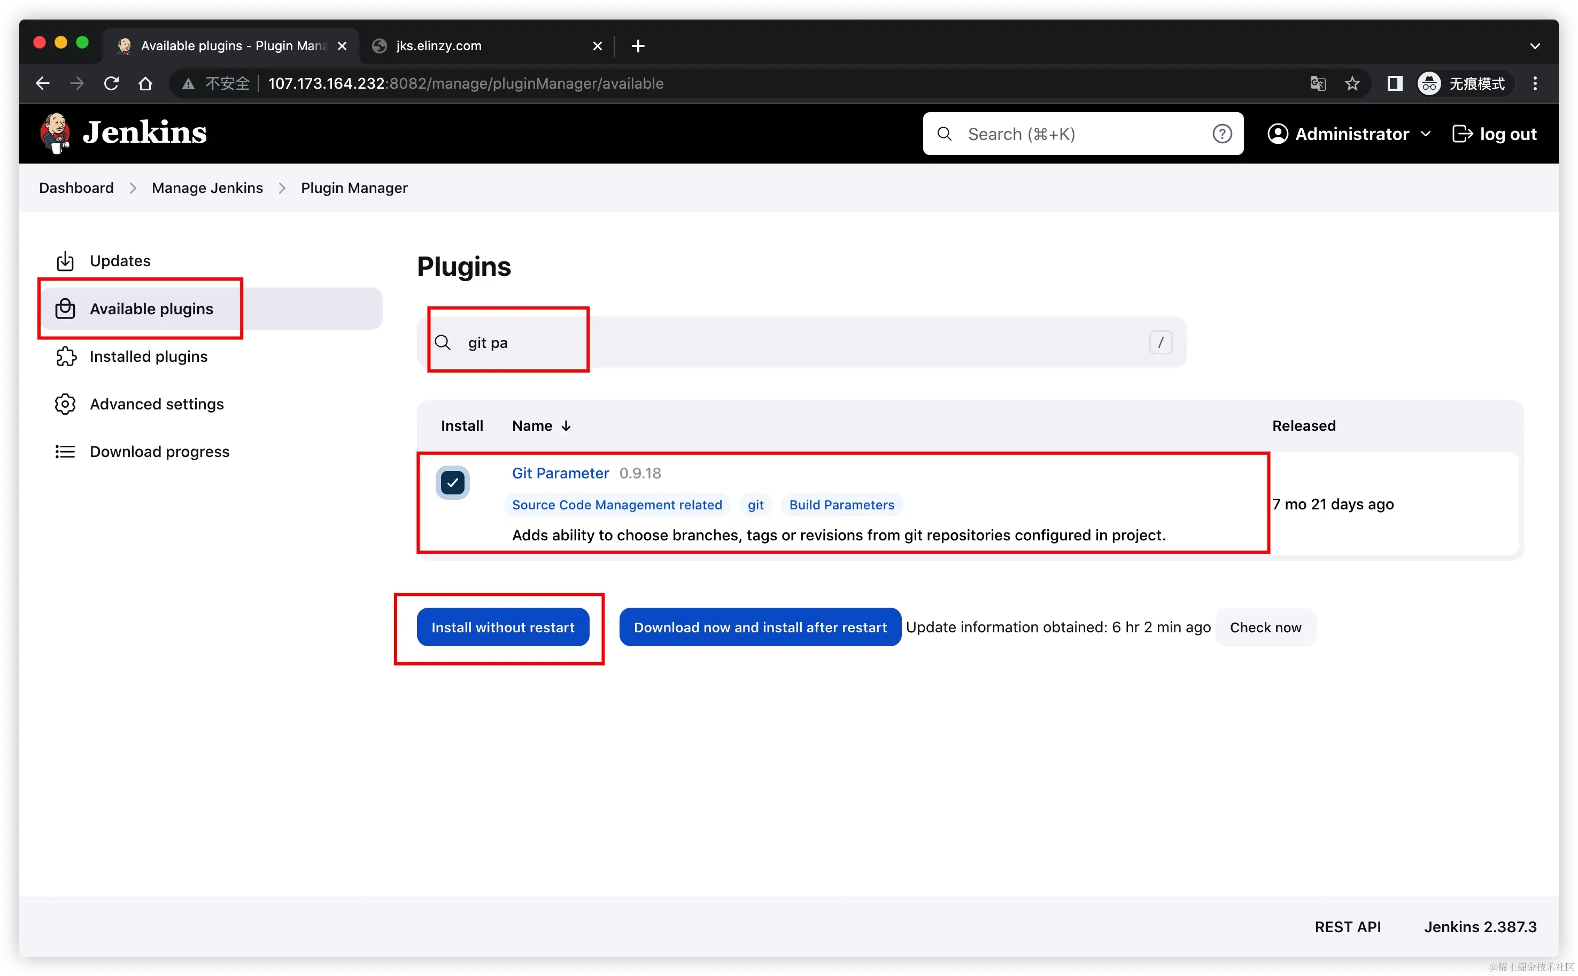The image size is (1578, 976).
Task: Click the log out link text
Action: (x=1507, y=134)
